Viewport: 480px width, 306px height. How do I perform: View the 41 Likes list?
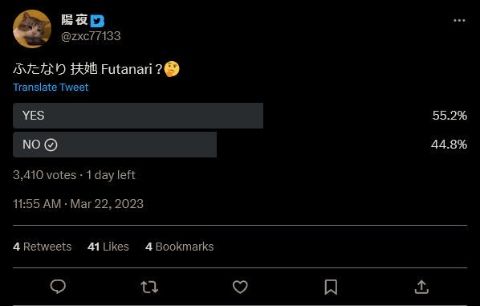coord(108,247)
